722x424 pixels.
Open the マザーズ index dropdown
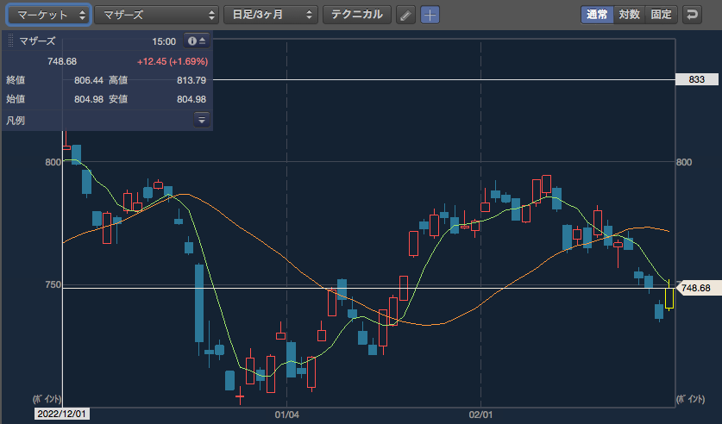point(156,15)
